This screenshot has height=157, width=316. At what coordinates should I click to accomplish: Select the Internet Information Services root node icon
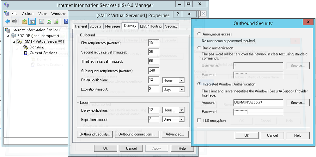tap(8, 30)
